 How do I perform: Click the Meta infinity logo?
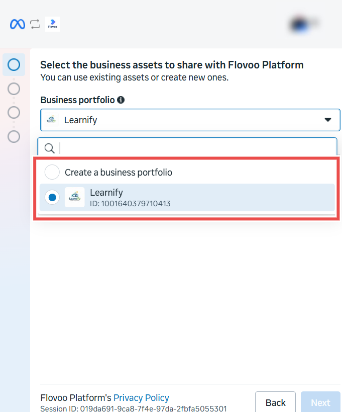[17, 24]
